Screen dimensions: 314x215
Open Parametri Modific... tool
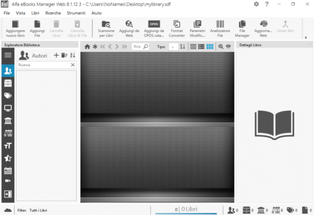click(198, 29)
